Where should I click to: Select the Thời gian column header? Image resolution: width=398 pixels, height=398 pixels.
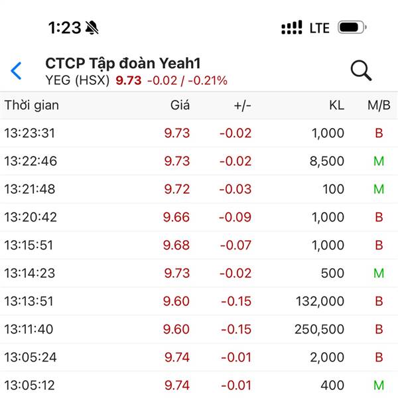(x=32, y=105)
